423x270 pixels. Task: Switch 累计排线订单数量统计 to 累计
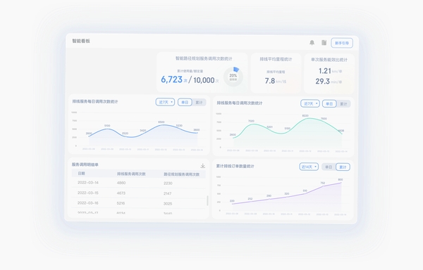click(343, 167)
